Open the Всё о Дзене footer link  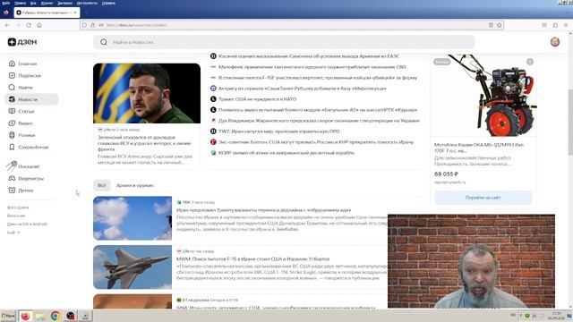[18, 208]
